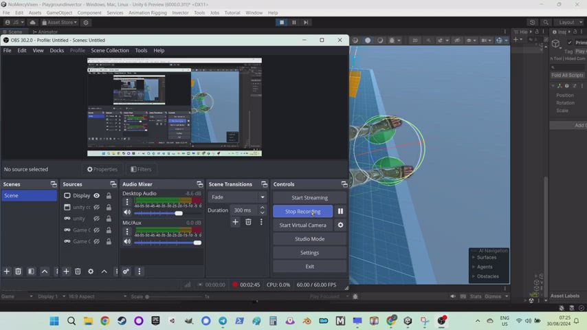
Task: Delete source using the Sources trash icon
Action: (78, 271)
